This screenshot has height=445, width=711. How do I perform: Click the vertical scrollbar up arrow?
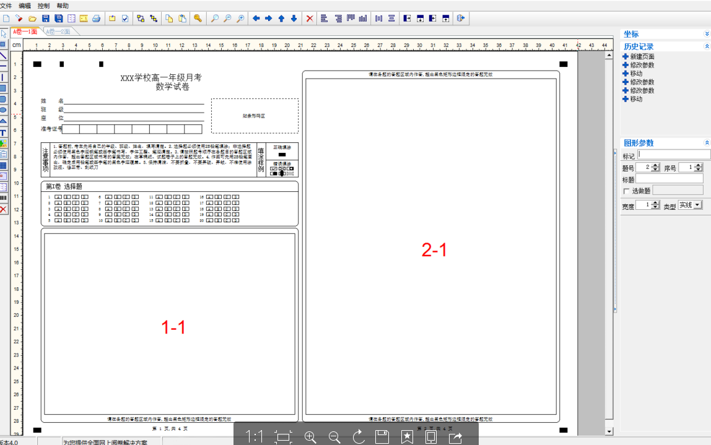point(609,55)
